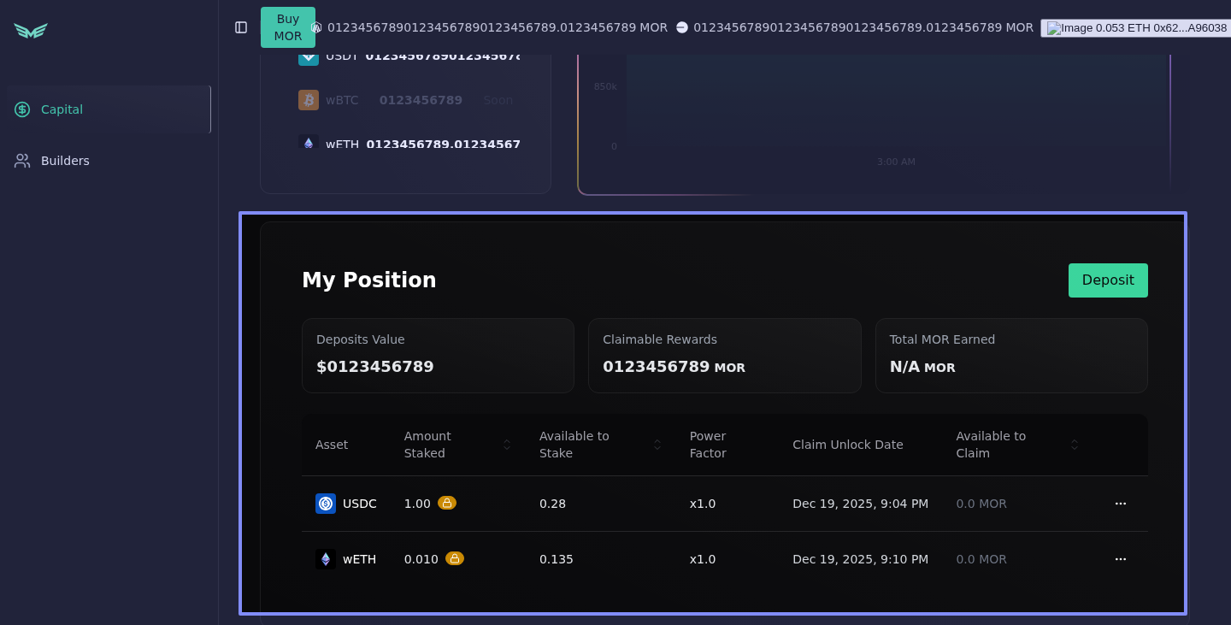1231x625 pixels.
Task: Sort by Available to Claim column
Action: tap(1075, 445)
